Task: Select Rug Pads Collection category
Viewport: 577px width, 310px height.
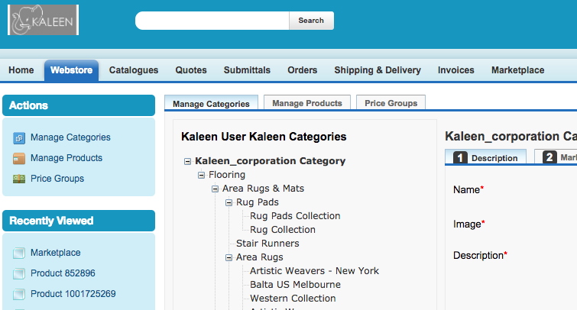Action: (295, 216)
